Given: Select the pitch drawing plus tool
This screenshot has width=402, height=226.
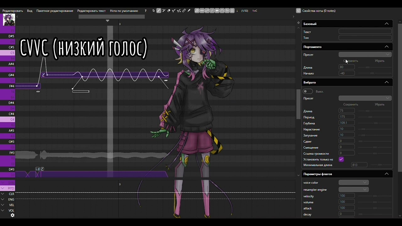Looking at the screenshot, I should (x=179, y=11).
